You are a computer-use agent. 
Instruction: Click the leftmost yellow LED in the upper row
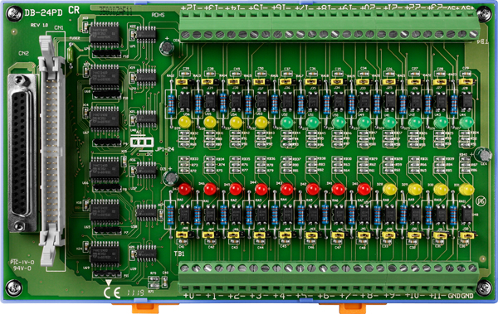(x=184, y=123)
